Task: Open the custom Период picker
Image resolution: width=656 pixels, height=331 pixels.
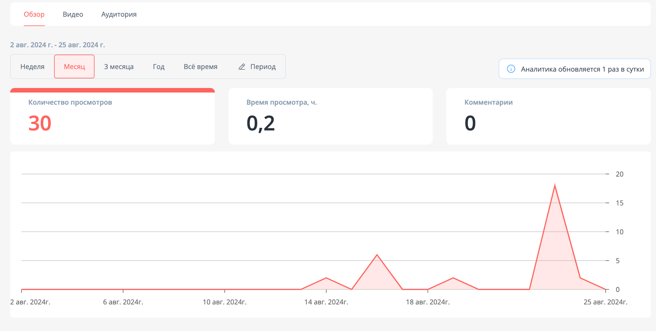Action: click(257, 67)
